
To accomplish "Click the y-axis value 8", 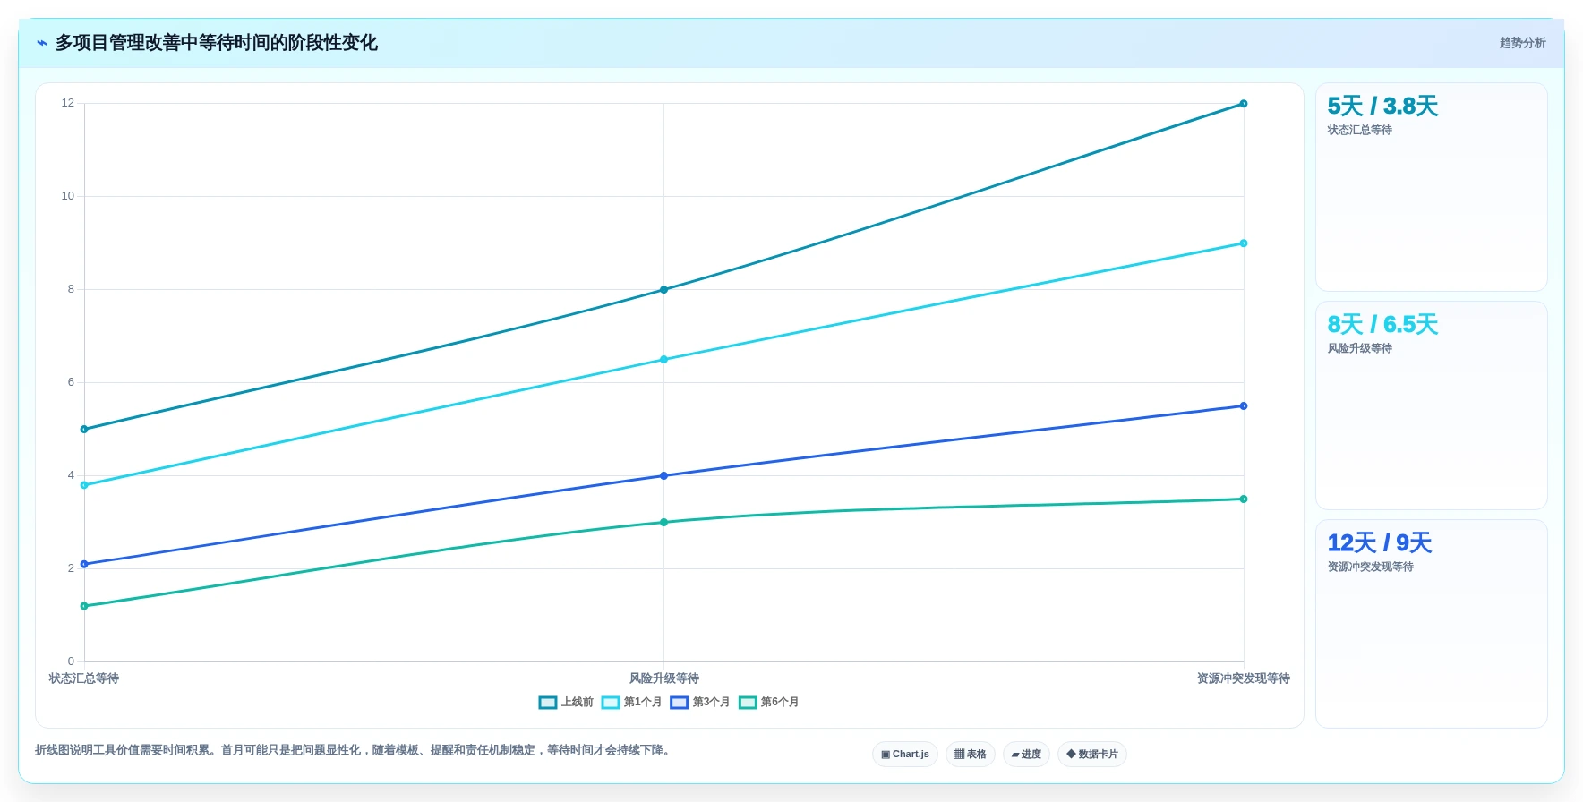I will click(71, 289).
